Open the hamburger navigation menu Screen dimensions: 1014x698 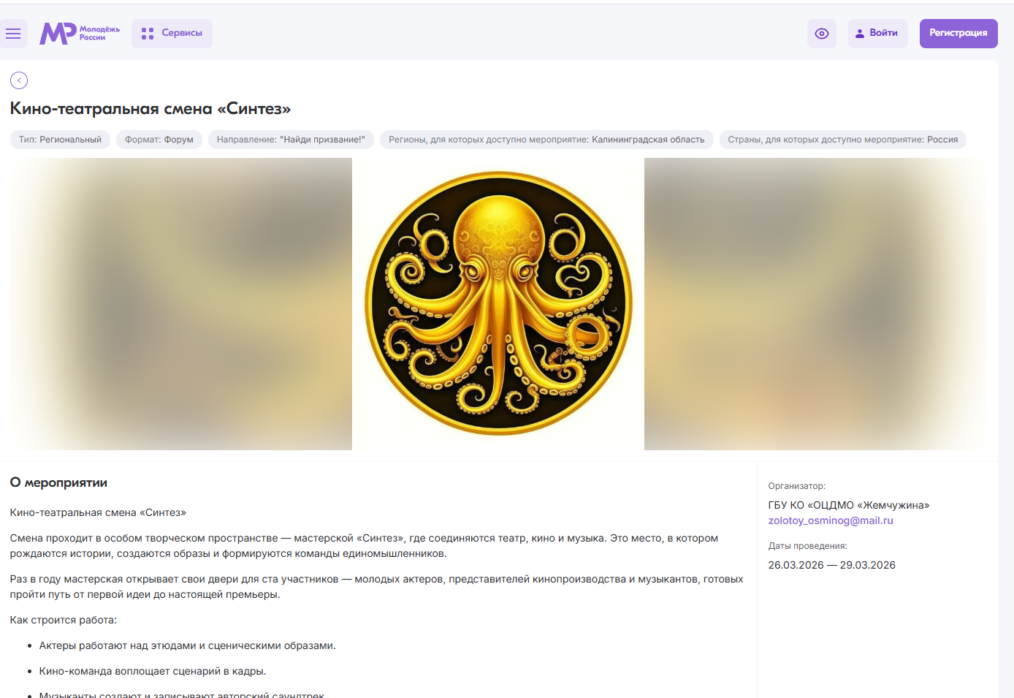point(13,34)
